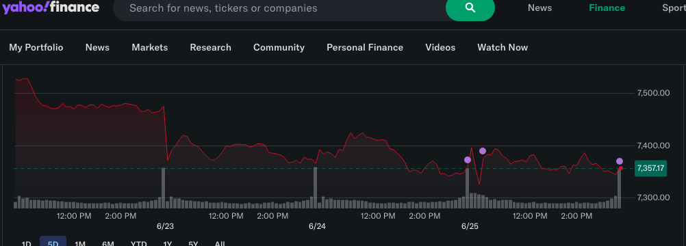Select the 1Y chart range

tap(167, 243)
